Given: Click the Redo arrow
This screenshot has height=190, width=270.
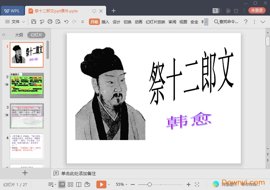Looking at the screenshot, I should 74,22.
